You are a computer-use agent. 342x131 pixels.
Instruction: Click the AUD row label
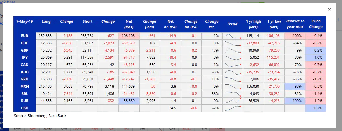[24, 72]
